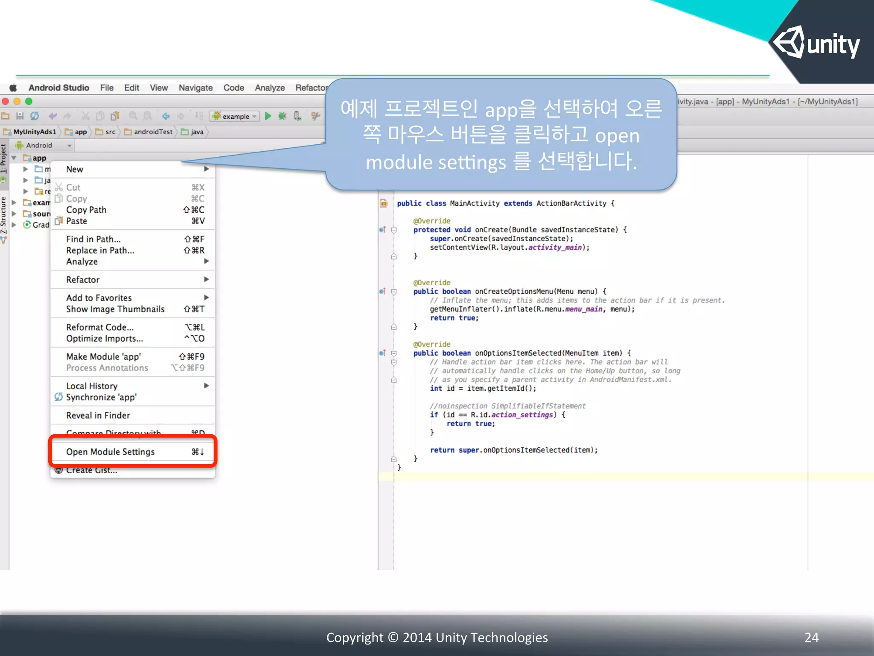Select app in the breadcrumb bar
Screen dimensions: 874x656
tap(76, 132)
